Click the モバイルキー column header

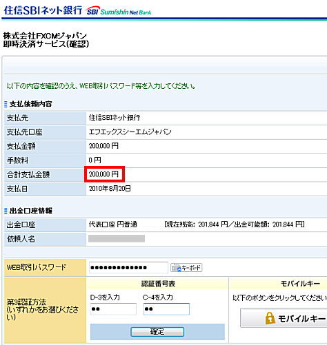point(300,284)
